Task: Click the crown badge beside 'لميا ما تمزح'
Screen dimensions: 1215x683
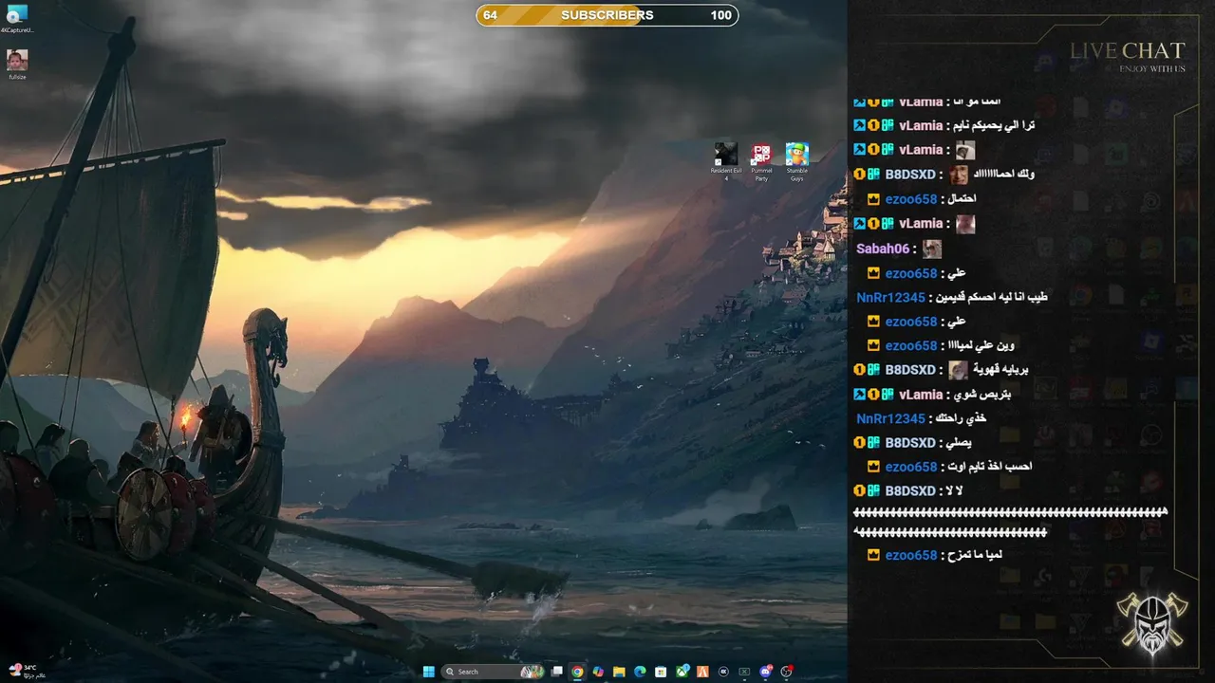Action: [x=873, y=555]
